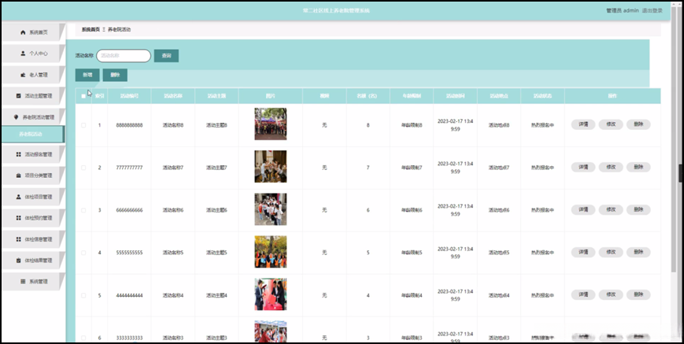
Task: Click the 系统首页 breadcrumb link
Action: pos(91,30)
